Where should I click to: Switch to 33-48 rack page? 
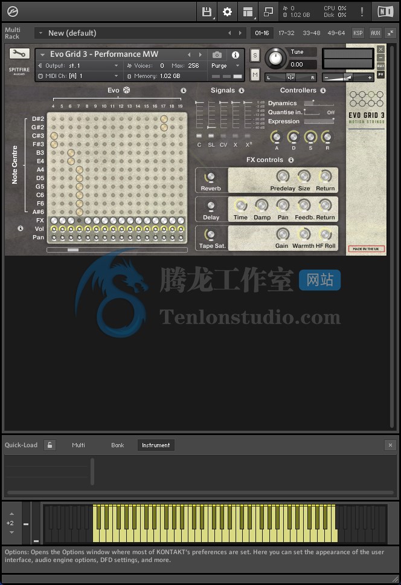[311, 33]
